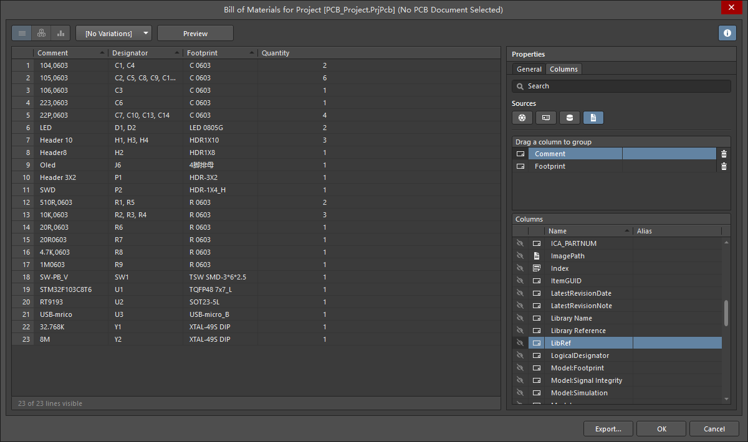The height and width of the screenshot is (442, 748).
Task: Click the Preview button
Action: pos(195,33)
